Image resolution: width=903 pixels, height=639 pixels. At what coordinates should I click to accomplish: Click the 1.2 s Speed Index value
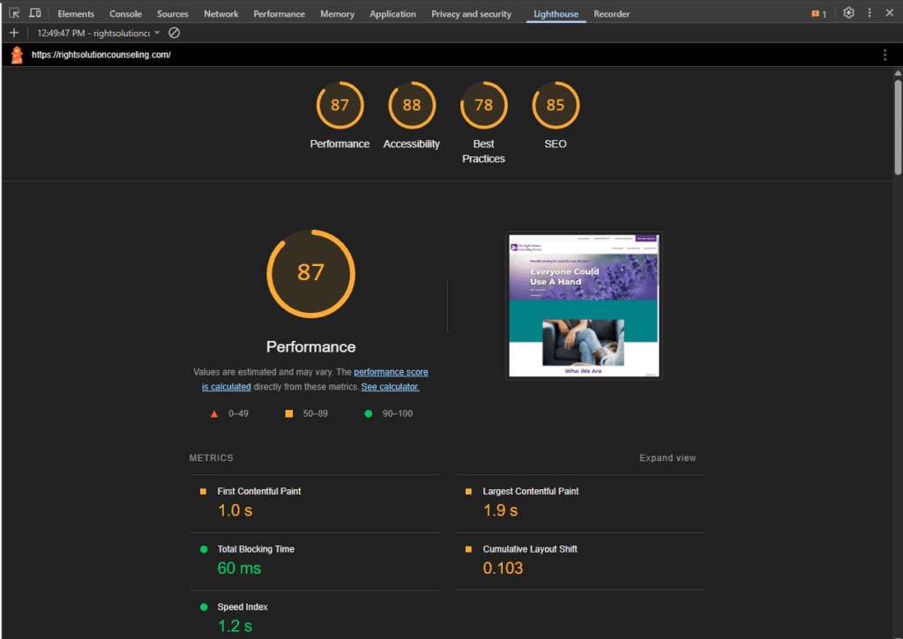(x=235, y=626)
